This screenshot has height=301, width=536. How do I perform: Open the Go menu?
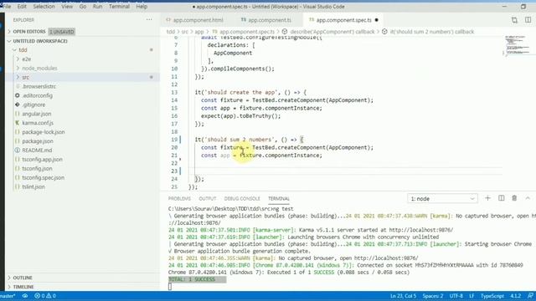click(83, 7)
